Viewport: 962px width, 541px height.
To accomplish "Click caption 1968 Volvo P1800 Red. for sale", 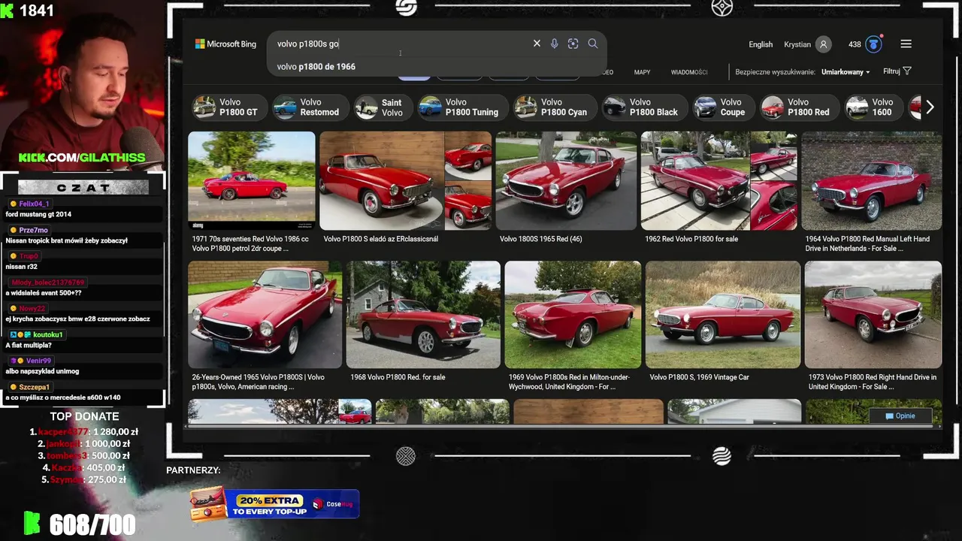I will [398, 377].
